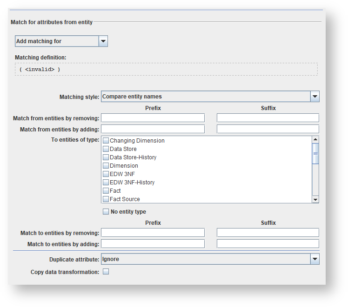
Task: Check the EDW 3NF entity type
Action: [x=106, y=174]
